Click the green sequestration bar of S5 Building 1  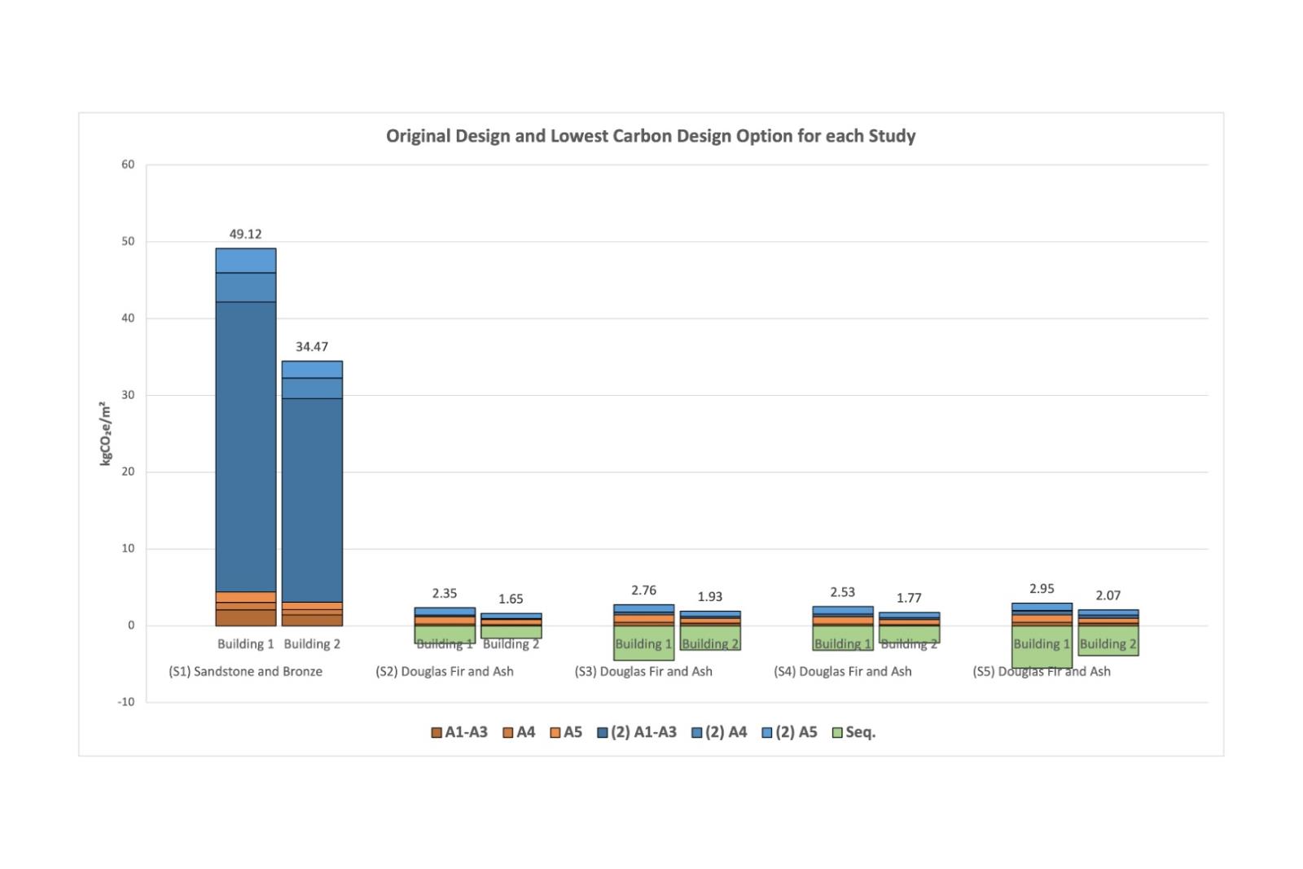click(1042, 658)
